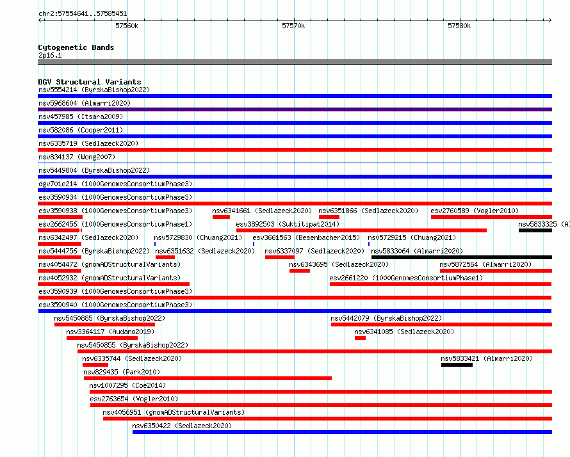The height and width of the screenshot is (457, 570).
Task: Click nsv5833064 (Almarri2020) label
Action: (417, 251)
